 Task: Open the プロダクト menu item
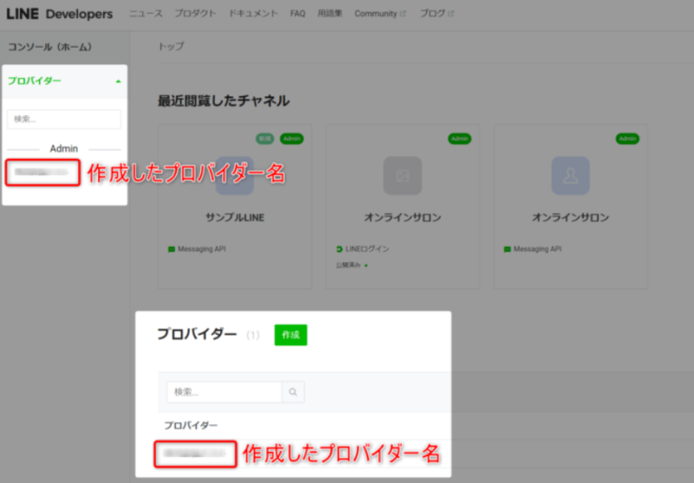(195, 14)
